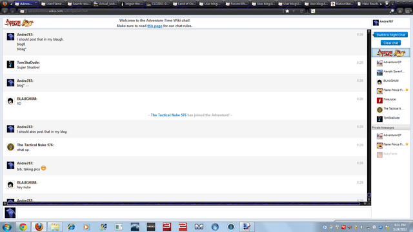
Task: Click BLAUGHUM avatar beside 'hey nuke' message
Action: coord(10,185)
